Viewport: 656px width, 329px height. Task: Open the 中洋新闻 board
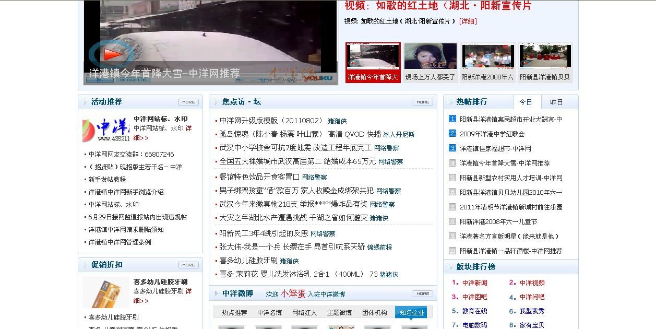pyautogui.click(x=474, y=283)
